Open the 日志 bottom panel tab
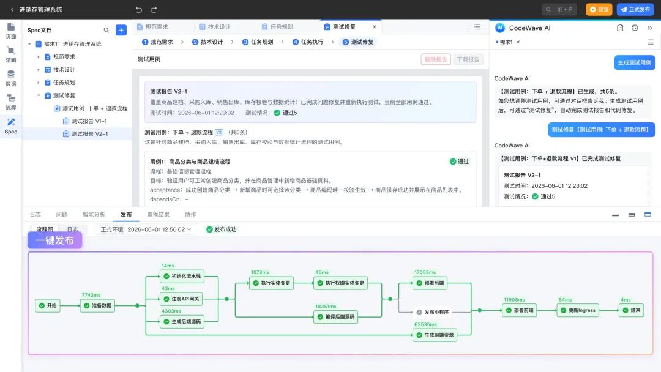The width and height of the screenshot is (661, 372). coord(35,214)
